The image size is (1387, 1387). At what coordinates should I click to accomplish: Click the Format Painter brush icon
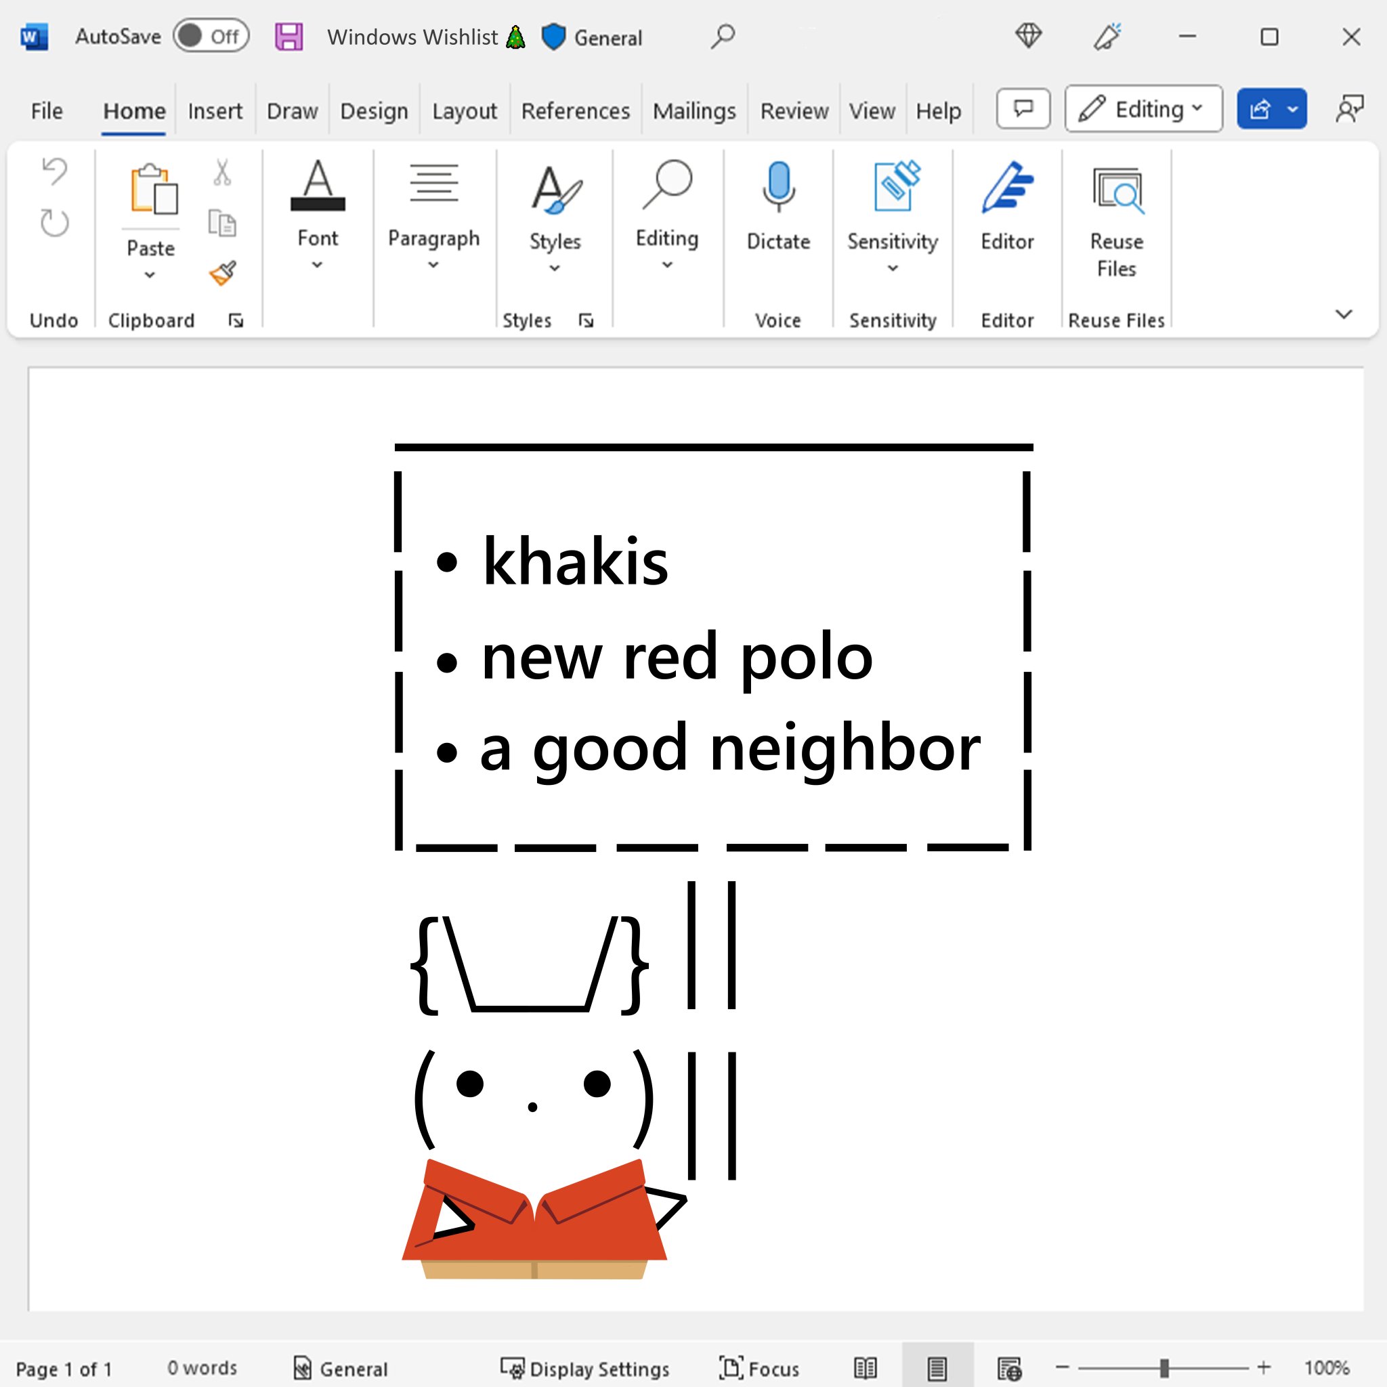pos(223,273)
